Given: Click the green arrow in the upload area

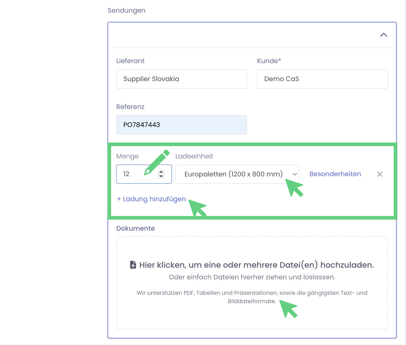Looking at the screenshot, I should (288, 309).
